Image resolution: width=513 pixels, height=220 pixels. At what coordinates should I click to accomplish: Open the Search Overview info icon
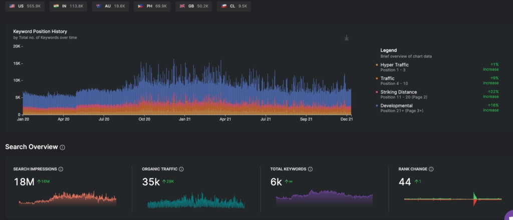(x=62, y=147)
